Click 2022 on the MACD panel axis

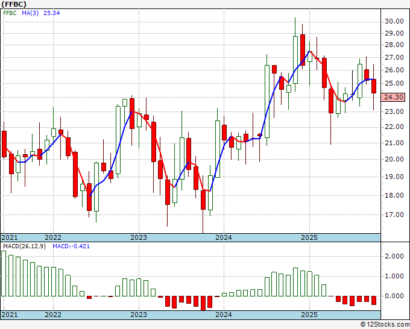point(53,315)
